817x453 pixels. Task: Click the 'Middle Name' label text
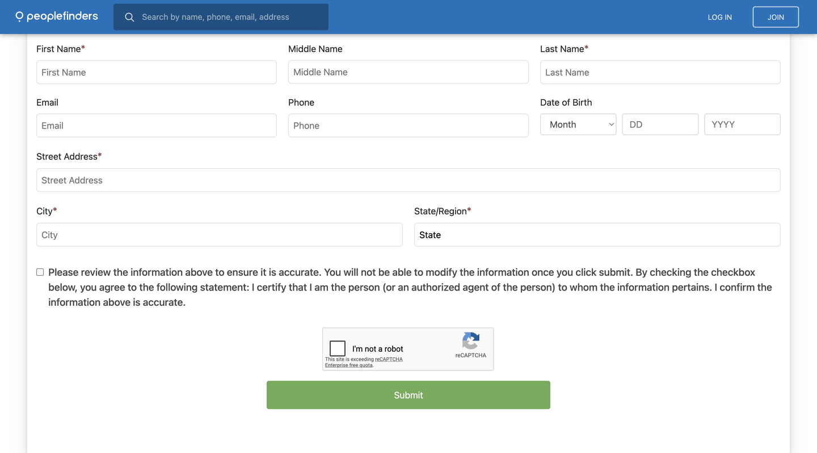315,49
